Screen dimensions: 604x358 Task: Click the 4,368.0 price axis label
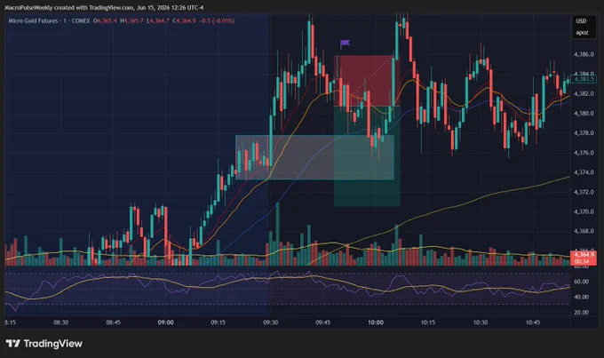click(584, 231)
